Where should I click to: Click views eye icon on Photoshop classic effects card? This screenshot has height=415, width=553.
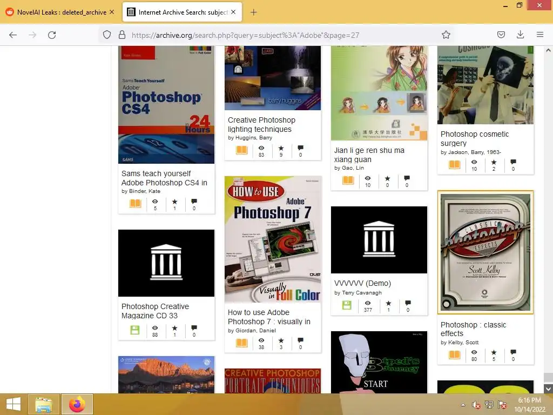click(x=474, y=352)
